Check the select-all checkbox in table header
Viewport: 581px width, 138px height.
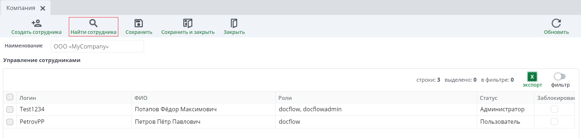(x=10, y=97)
